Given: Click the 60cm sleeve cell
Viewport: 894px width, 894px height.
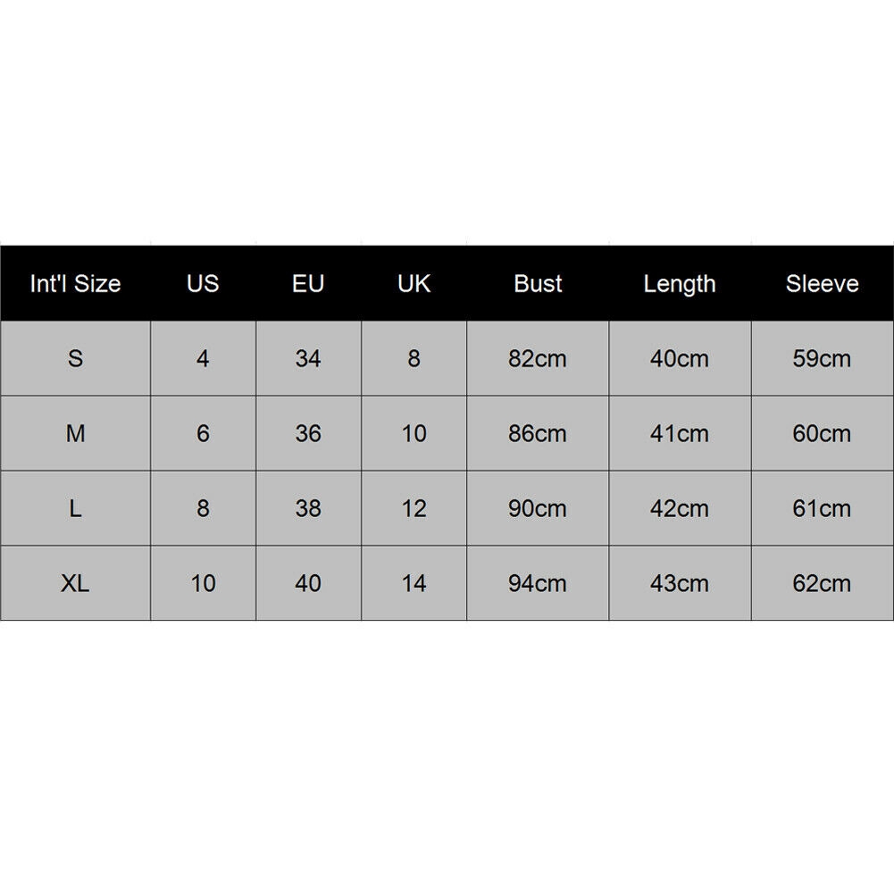Looking at the screenshot, I should pos(822,434).
